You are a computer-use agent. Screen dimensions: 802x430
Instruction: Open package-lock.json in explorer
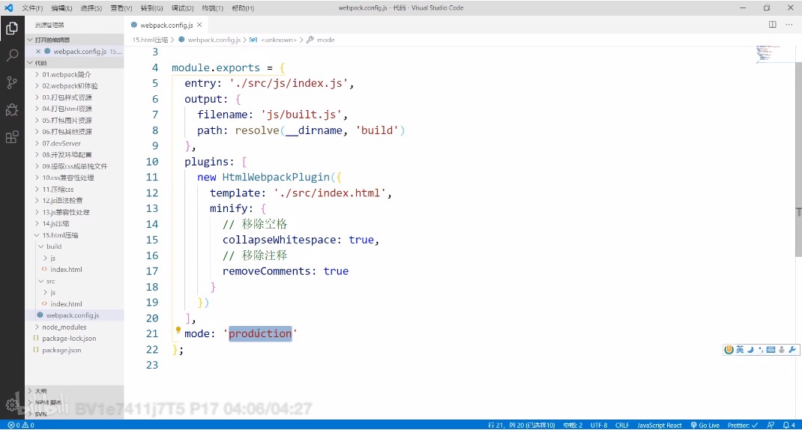(74, 339)
